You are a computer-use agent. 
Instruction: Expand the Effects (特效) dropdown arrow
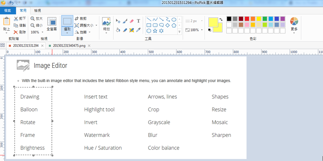[x=106, y=33]
